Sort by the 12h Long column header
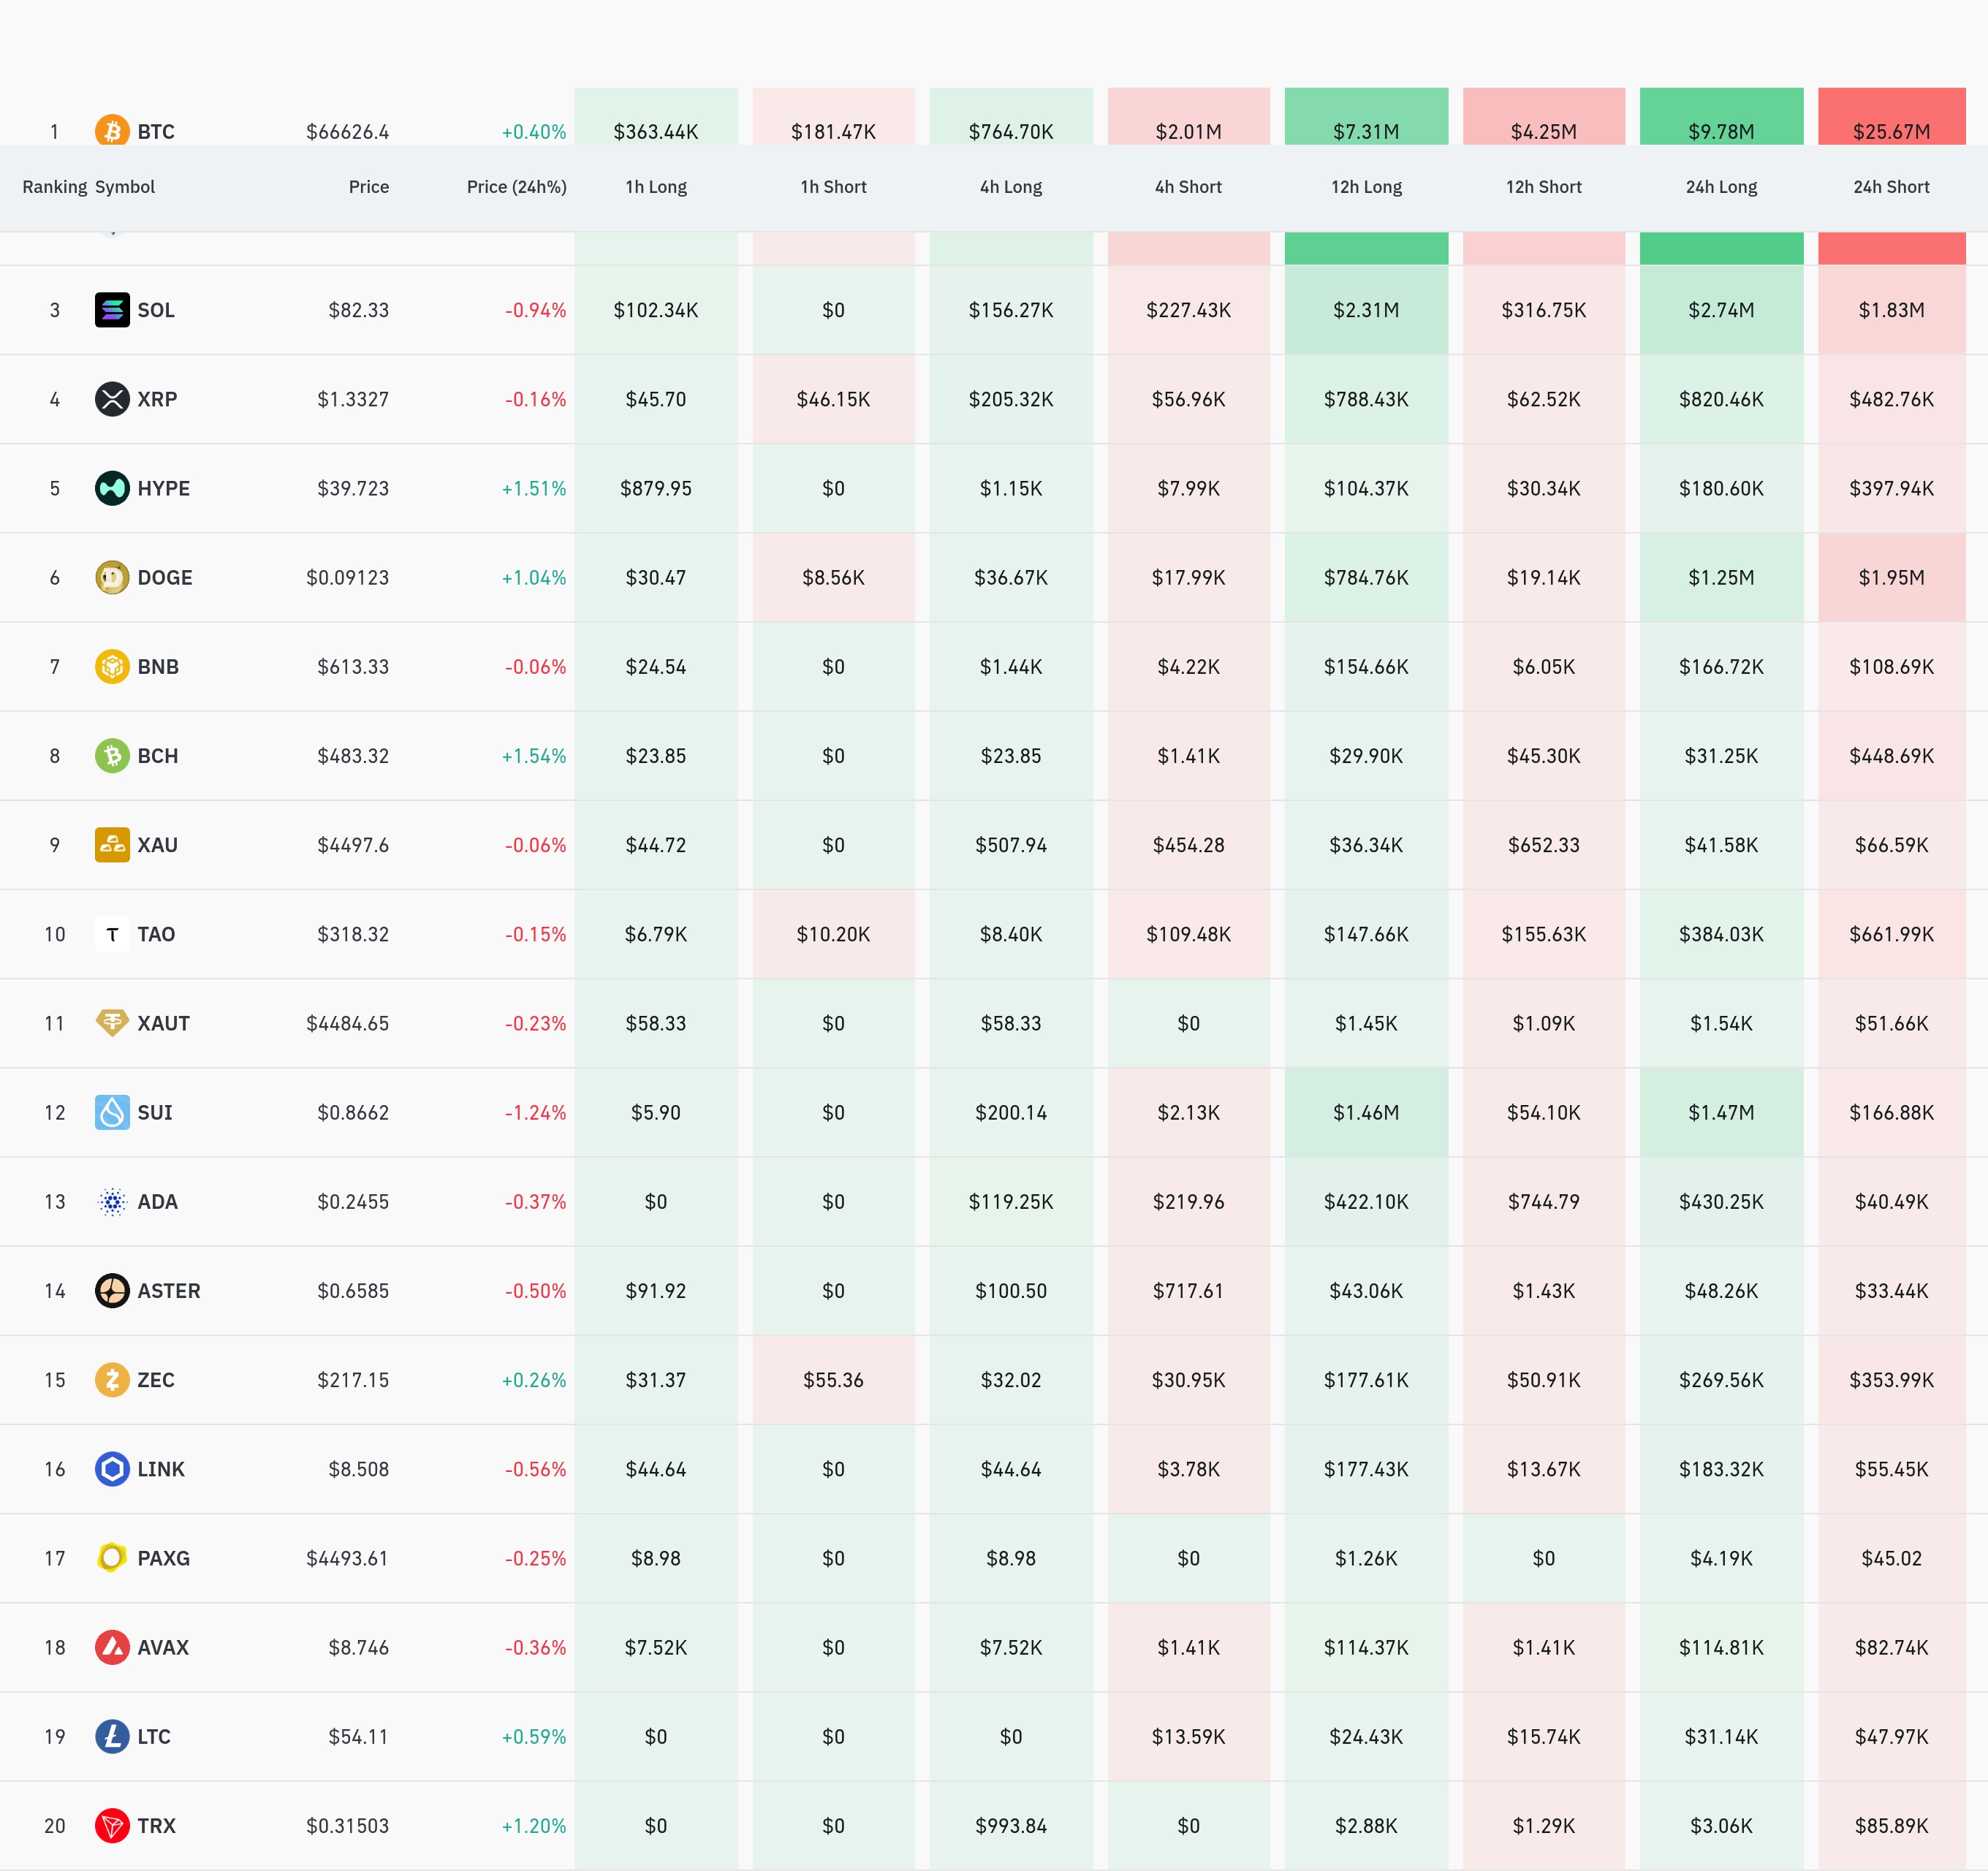The image size is (1988, 1871). pyautogui.click(x=1365, y=187)
